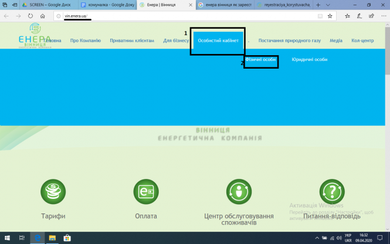The height and width of the screenshot is (244, 390).
Task: Open the Windows notification center
Action: [379, 238]
